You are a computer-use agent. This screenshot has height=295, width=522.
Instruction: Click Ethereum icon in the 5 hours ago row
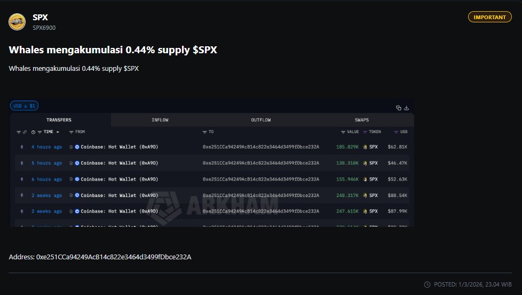coord(22,163)
